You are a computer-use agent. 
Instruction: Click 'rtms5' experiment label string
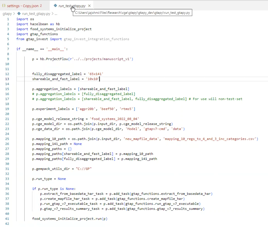pos(126,109)
